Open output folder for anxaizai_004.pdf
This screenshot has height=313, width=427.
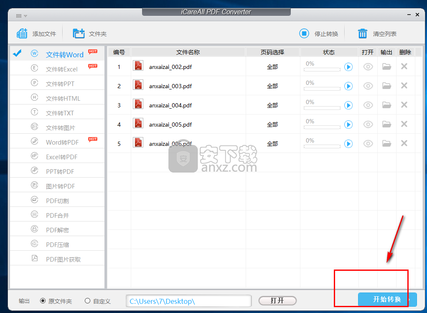pyautogui.click(x=386, y=105)
